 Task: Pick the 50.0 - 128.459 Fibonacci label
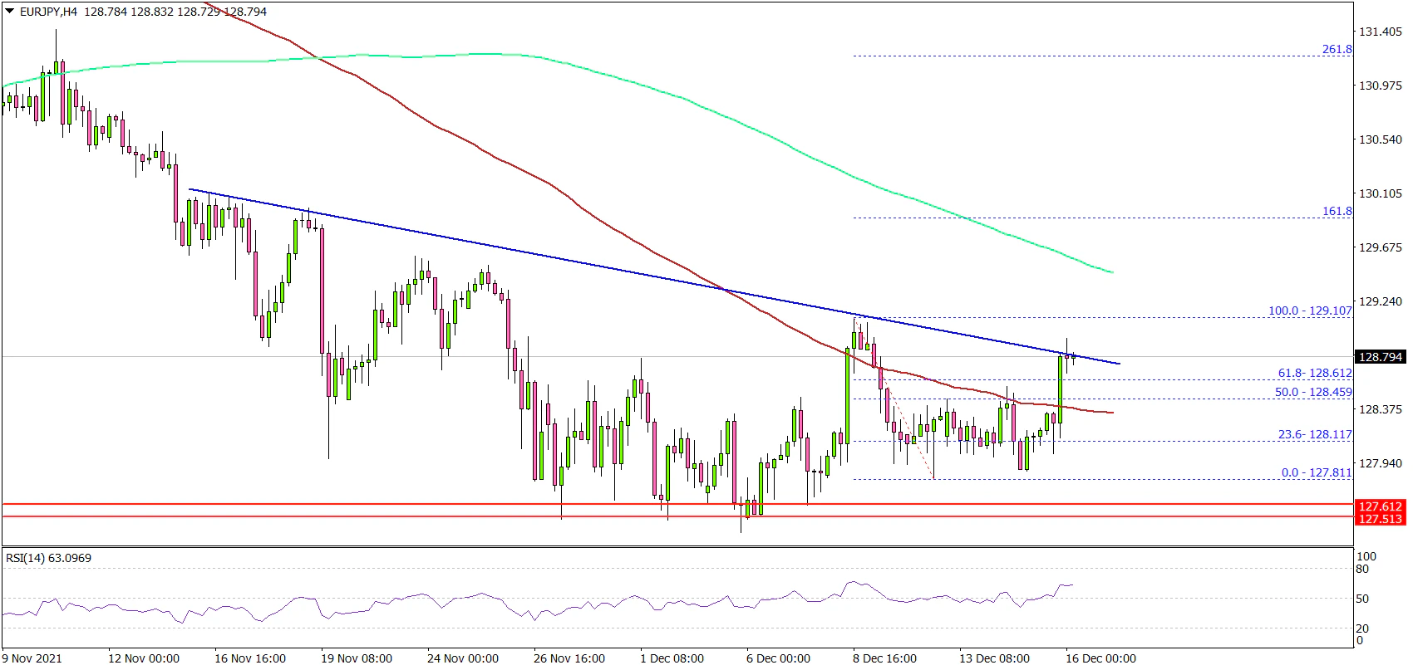click(1313, 392)
